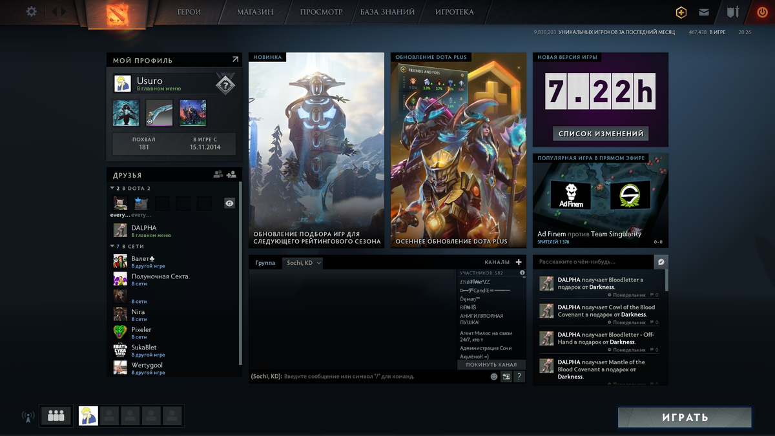775x436 pixels.
Task: Click the voice broadcast icon at bottom left
Action: (x=27, y=417)
